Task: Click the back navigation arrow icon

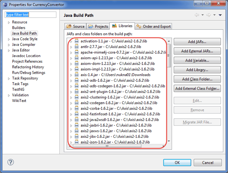Action: (x=197, y=15)
